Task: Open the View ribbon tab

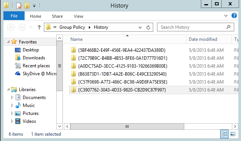Action: pos(78,16)
